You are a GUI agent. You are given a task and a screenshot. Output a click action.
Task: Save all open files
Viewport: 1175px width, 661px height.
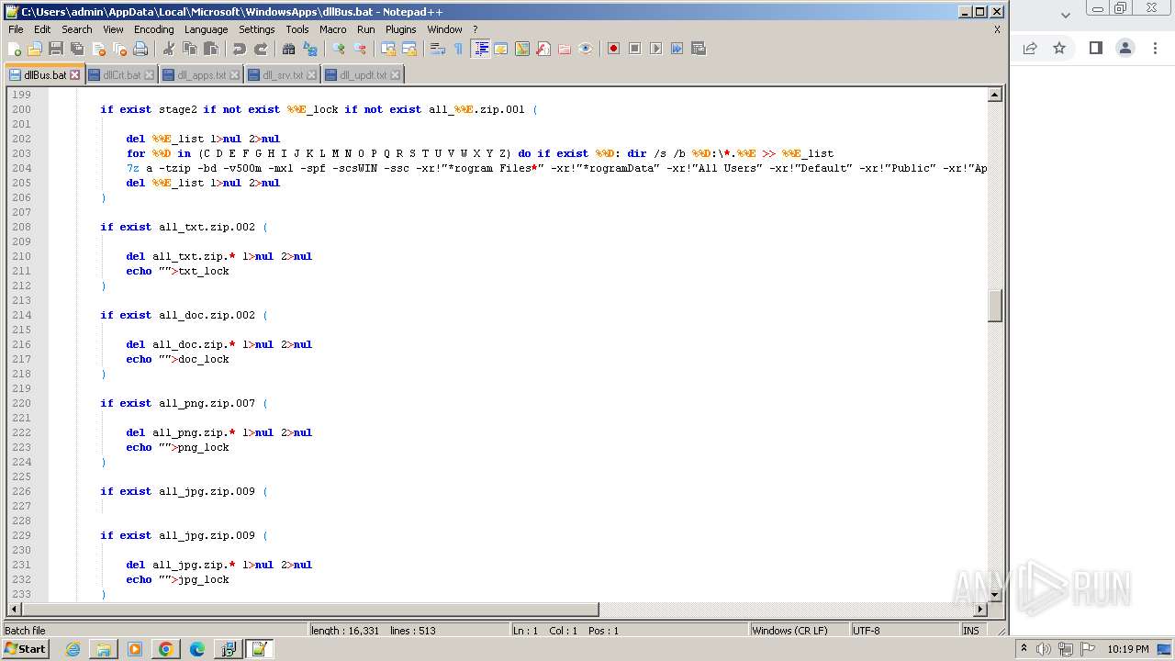(x=77, y=49)
